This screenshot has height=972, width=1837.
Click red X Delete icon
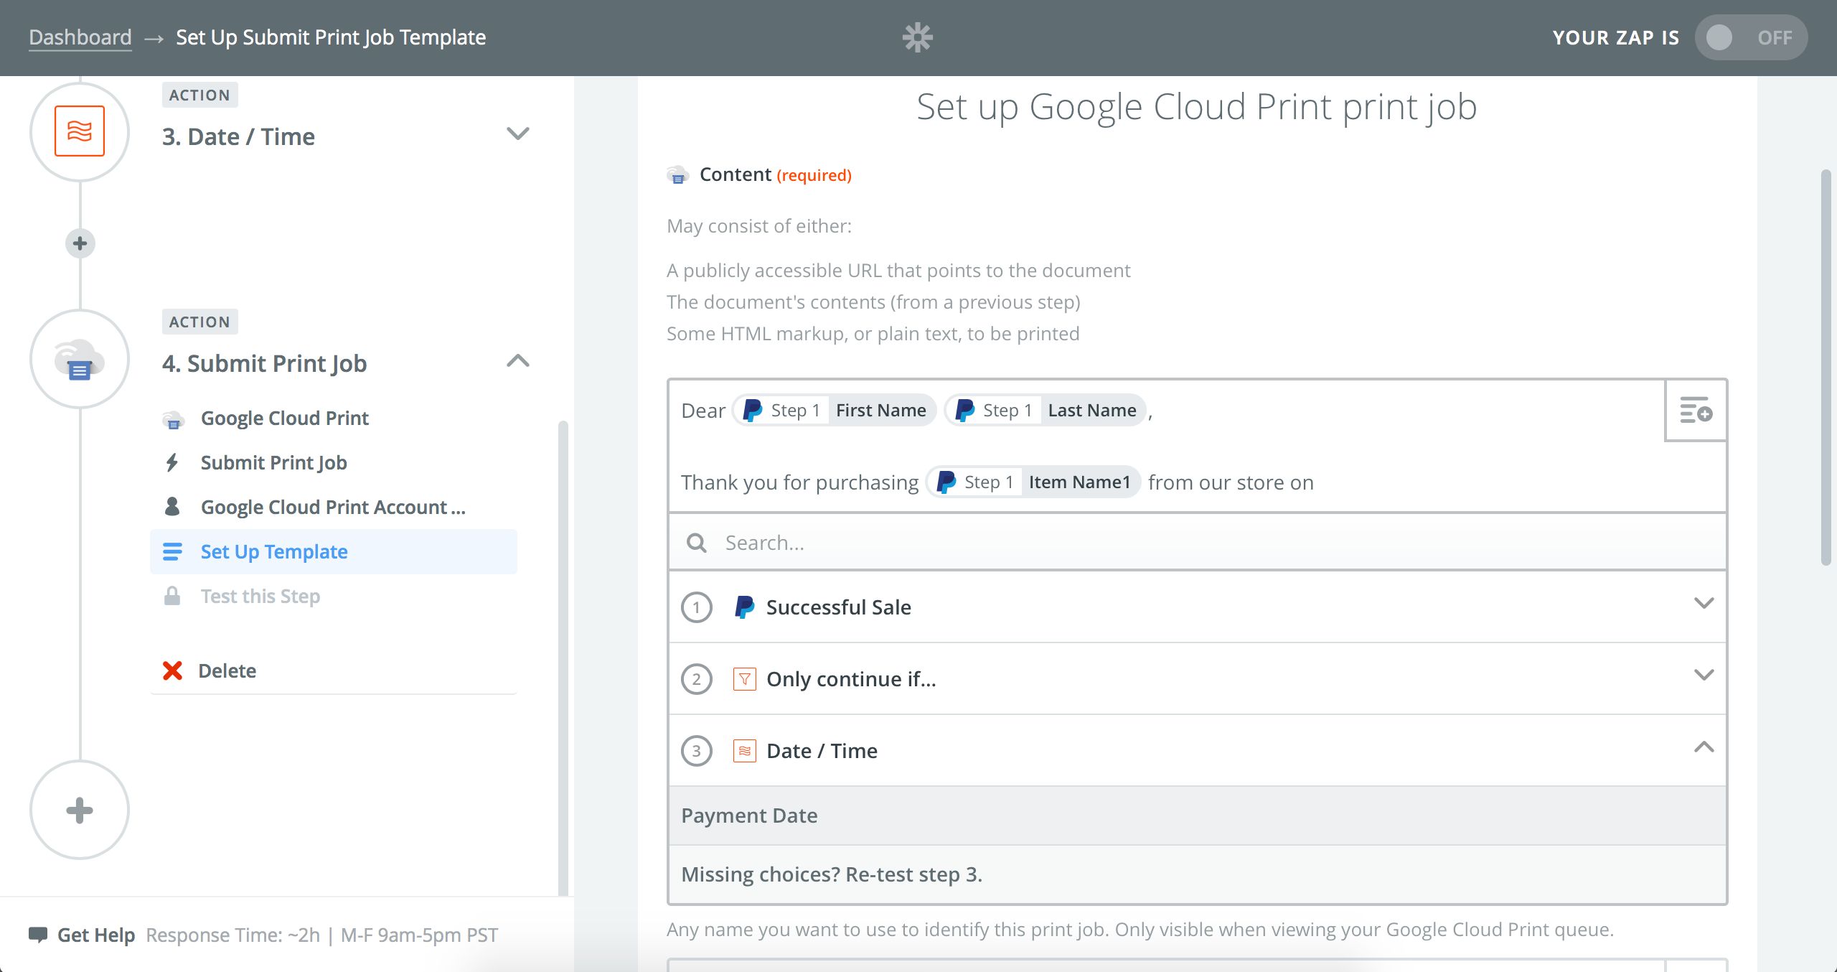[172, 670]
